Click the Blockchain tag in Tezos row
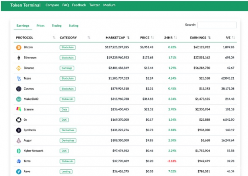This screenshot has width=248, height=176. [68, 78]
